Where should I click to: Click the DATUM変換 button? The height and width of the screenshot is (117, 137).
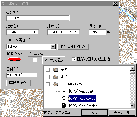coord(73,47)
